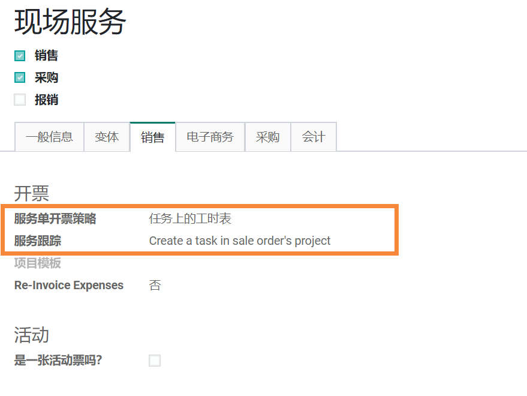Select value Create a task in sale order's project

(x=240, y=241)
